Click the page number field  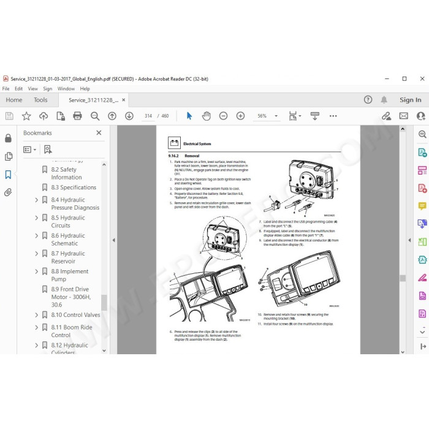pyautogui.click(x=148, y=116)
